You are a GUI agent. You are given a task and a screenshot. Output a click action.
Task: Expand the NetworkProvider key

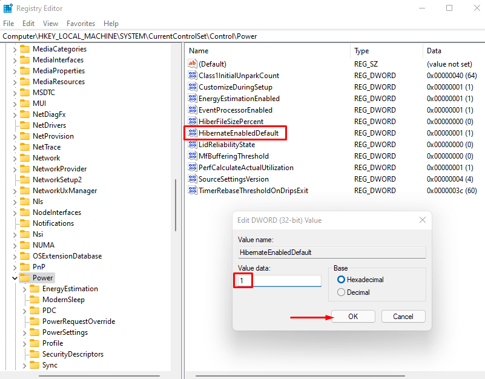click(x=15, y=169)
